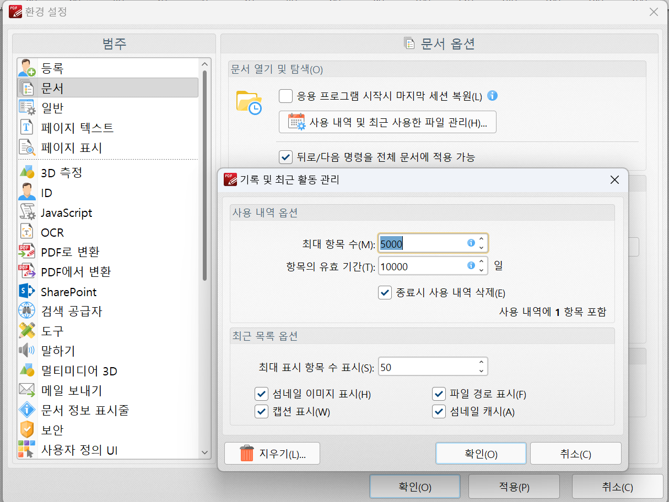The height and width of the screenshot is (502, 669).
Task: Disable the 파일 경로 표시 checkbox
Action: coord(439,394)
